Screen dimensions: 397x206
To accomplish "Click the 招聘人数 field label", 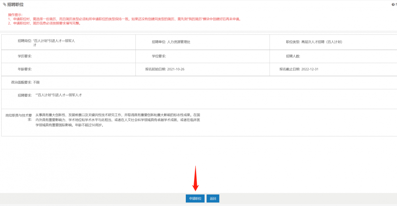I will tap(293, 56).
